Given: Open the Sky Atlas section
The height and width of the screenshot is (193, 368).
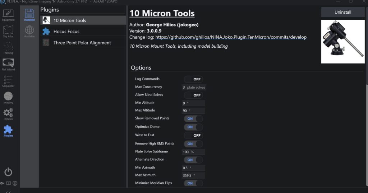Looking at the screenshot, I should (8, 32).
